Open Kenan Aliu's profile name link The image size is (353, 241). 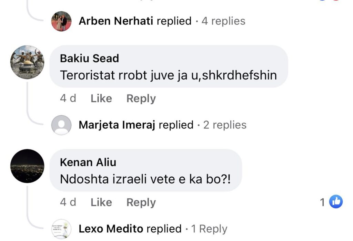pyautogui.click(x=88, y=162)
